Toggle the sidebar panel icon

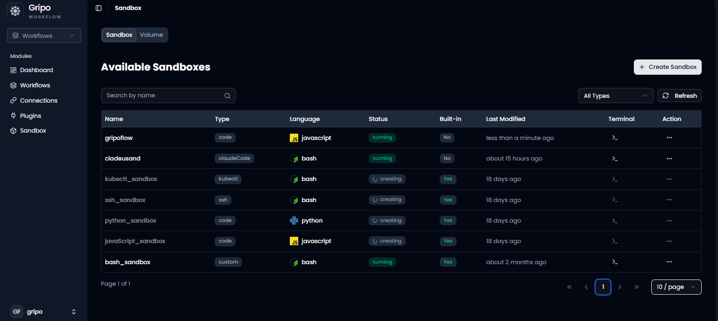(98, 8)
